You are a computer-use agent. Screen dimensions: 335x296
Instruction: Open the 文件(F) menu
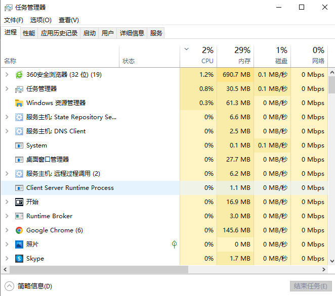[14, 20]
